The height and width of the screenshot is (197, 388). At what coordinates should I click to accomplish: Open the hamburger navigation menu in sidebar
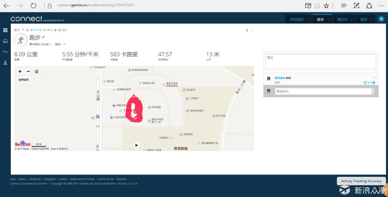(5, 30)
